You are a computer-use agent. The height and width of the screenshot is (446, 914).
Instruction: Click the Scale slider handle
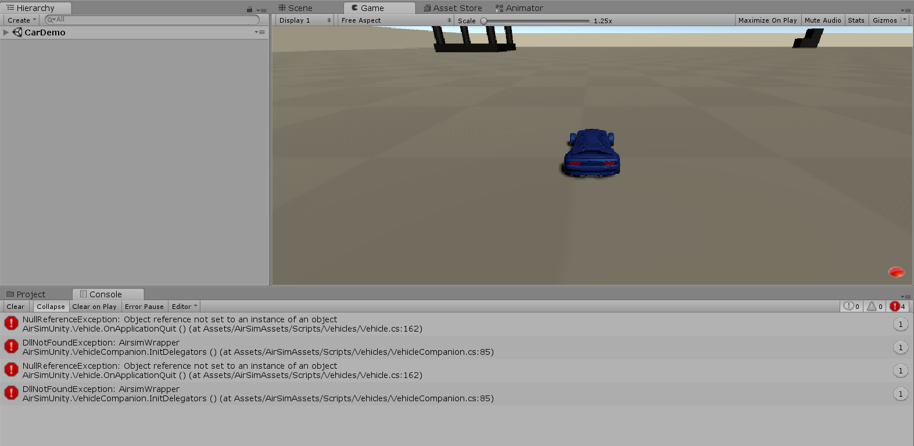tap(483, 21)
